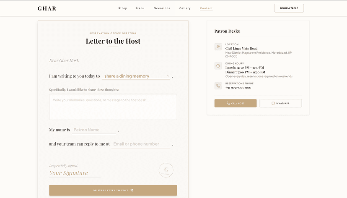Go to the Menu page
Viewport: 347px width, 198px height.
[x=140, y=8]
